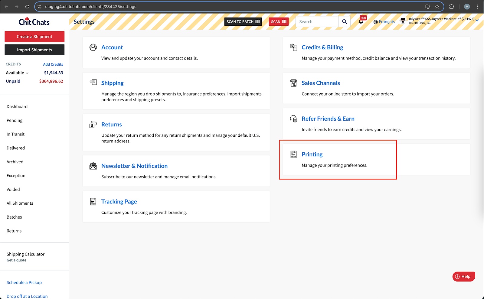The image size is (484, 299).
Task: Click the user avatar icon
Action: point(403,21)
